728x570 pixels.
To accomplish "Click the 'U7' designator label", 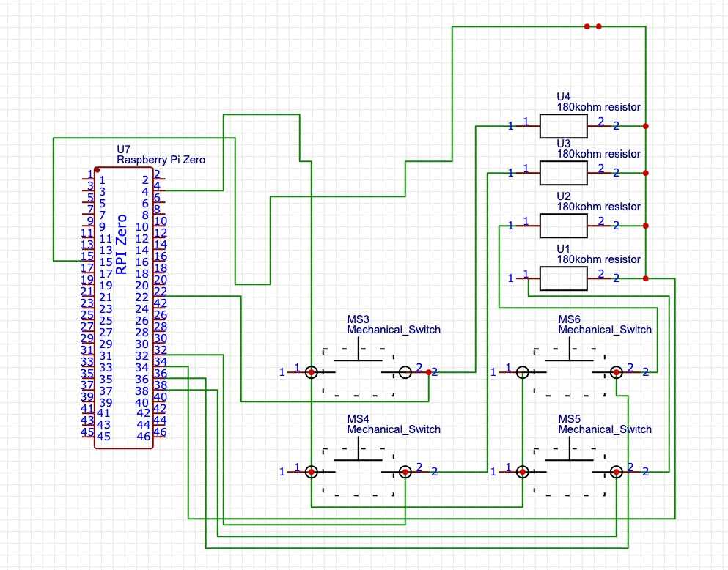I will [x=123, y=149].
